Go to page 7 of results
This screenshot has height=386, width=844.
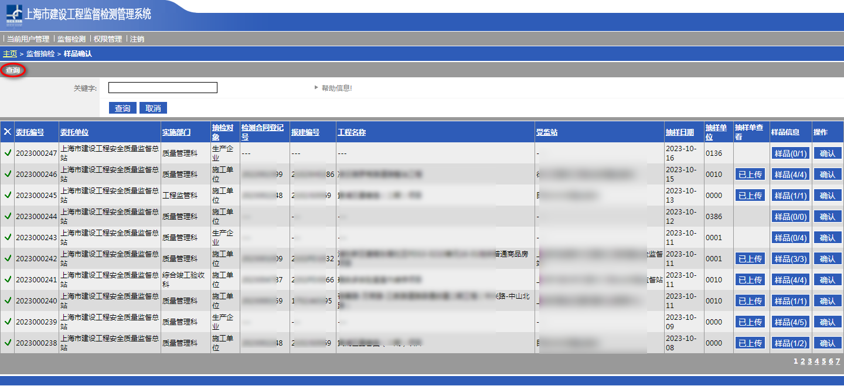[x=838, y=361]
